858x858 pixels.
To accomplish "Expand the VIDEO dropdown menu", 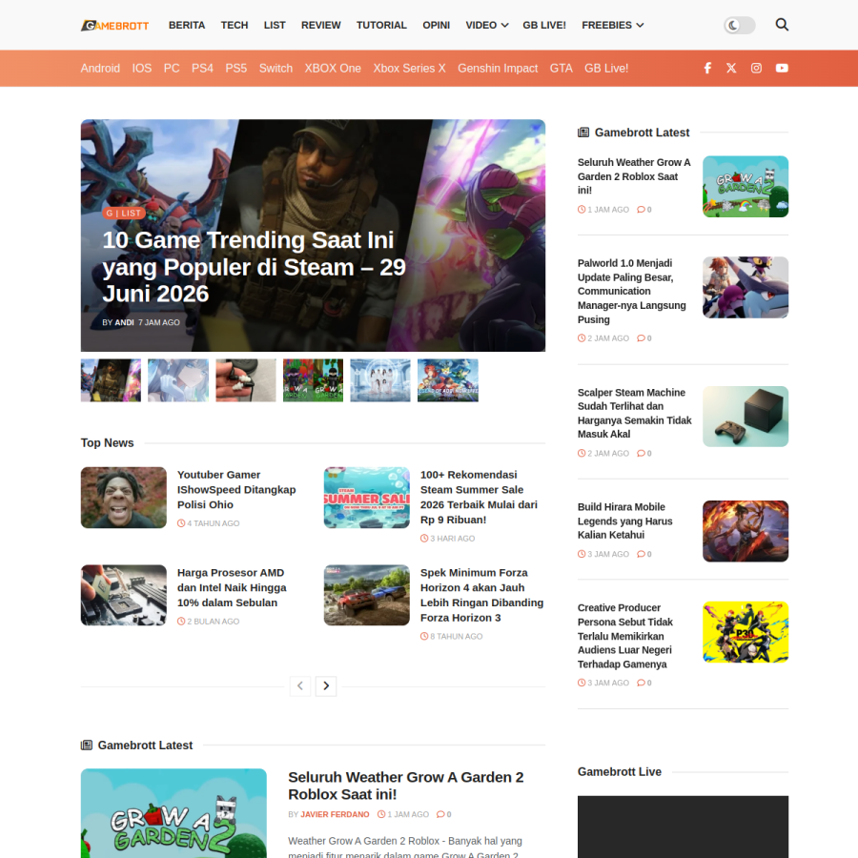I will 487,25.
